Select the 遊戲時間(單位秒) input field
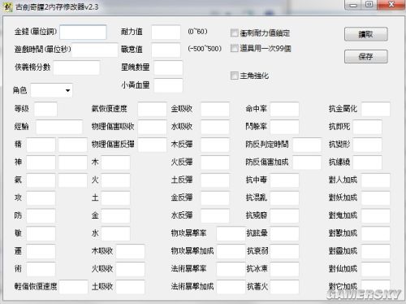 click(95, 50)
